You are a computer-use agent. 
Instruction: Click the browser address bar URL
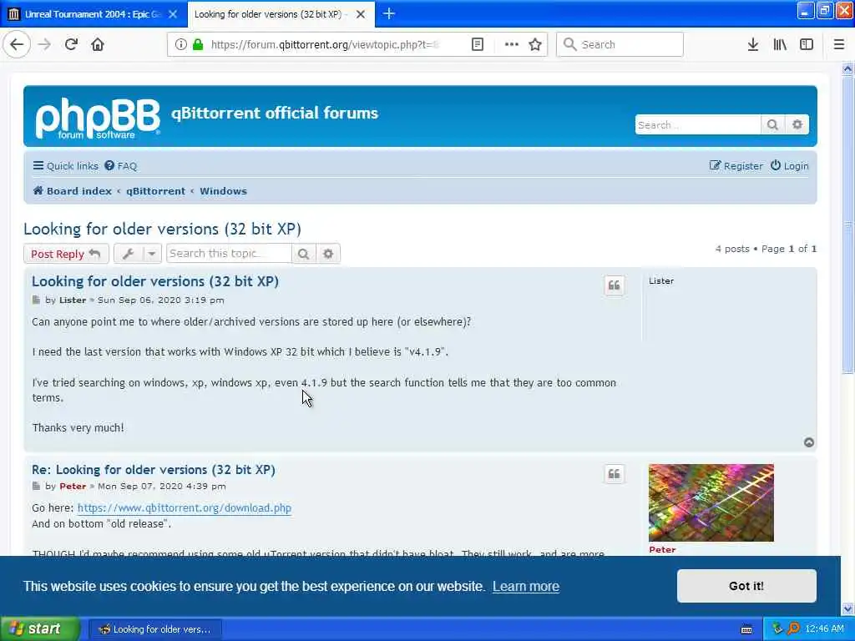(x=325, y=44)
